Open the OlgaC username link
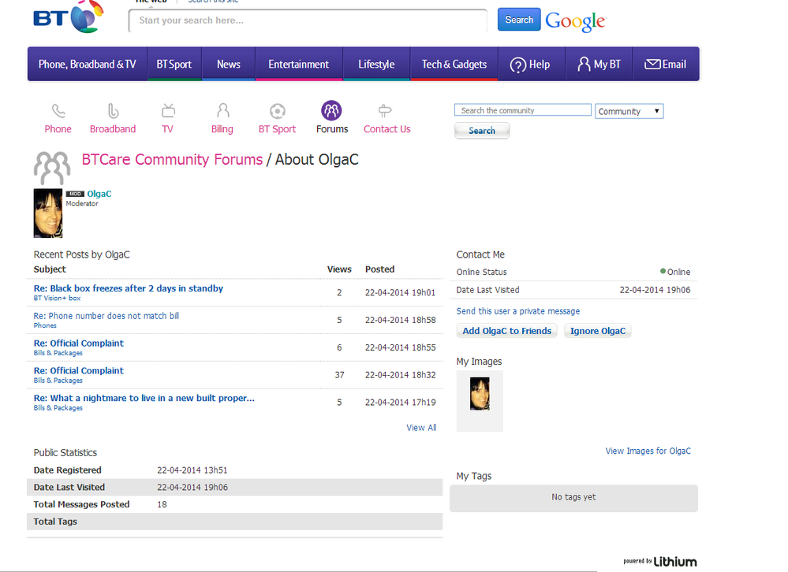This screenshot has height=572, width=788. click(x=99, y=194)
